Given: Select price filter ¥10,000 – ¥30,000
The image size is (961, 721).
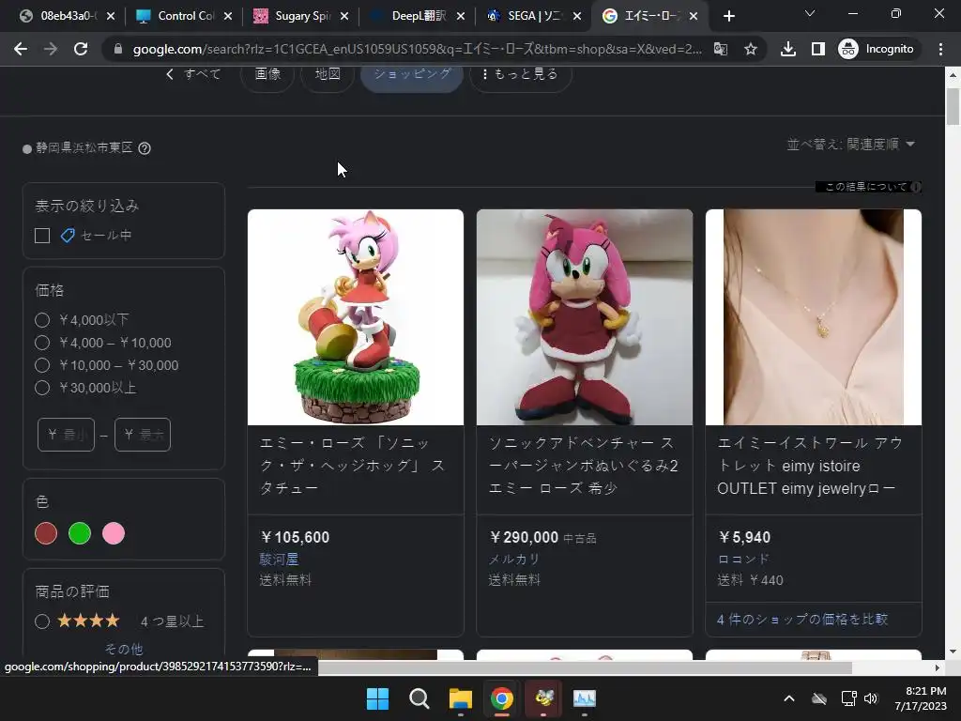Looking at the screenshot, I should coord(42,365).
